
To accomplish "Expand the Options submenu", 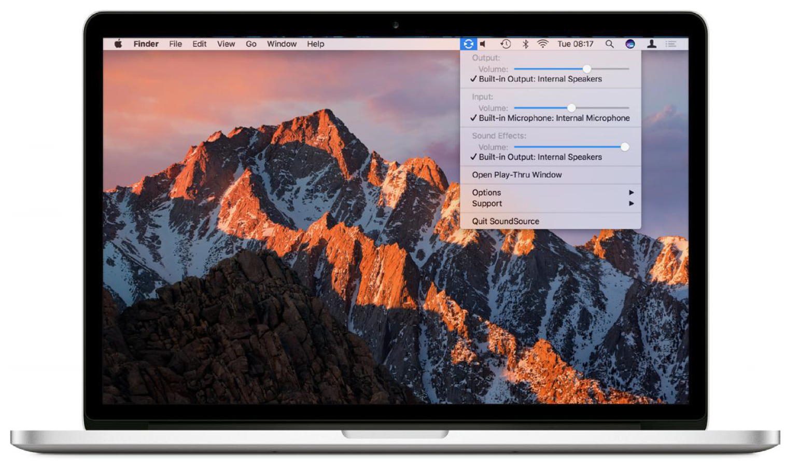I will [x=551, y=193].
